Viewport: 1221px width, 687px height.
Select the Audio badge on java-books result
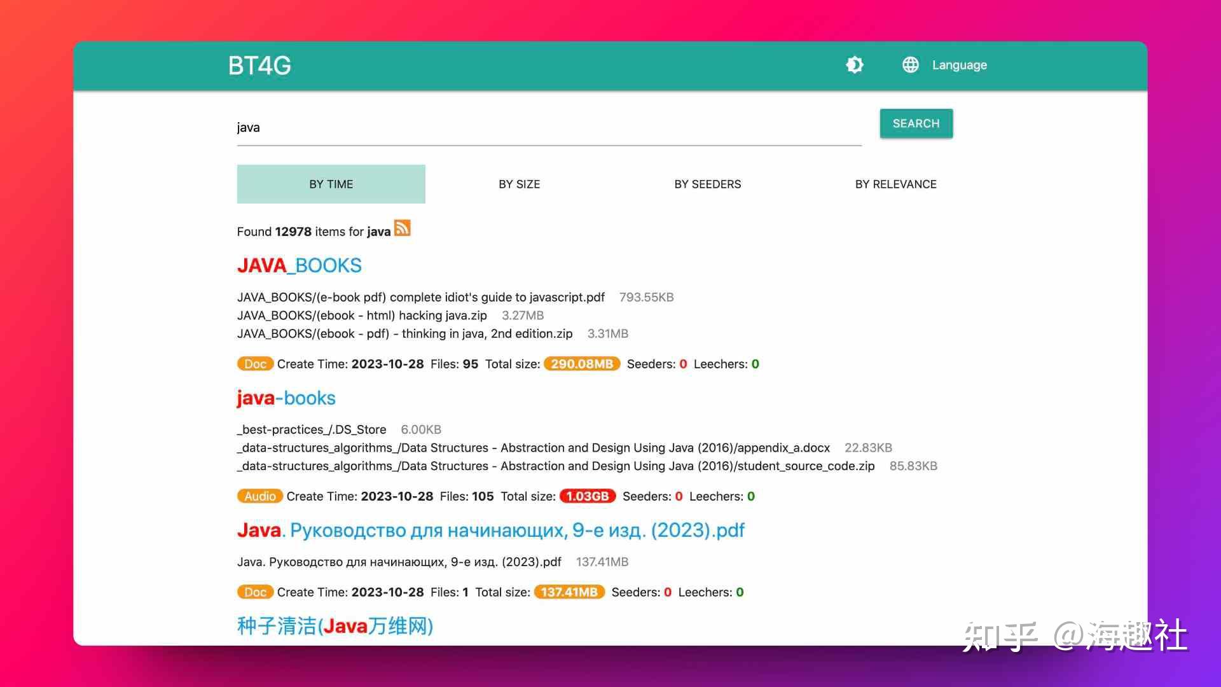(259, 496)
